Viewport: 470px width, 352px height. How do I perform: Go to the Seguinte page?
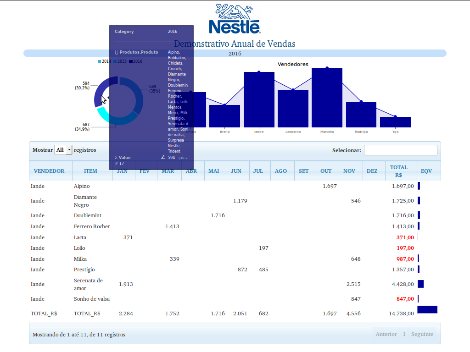(422, 334)
